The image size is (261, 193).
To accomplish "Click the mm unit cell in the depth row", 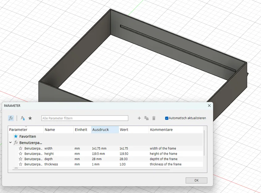I will (77, 159).
